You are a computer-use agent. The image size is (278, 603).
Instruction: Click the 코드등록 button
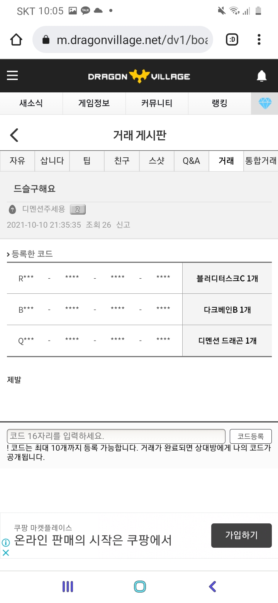251,436
